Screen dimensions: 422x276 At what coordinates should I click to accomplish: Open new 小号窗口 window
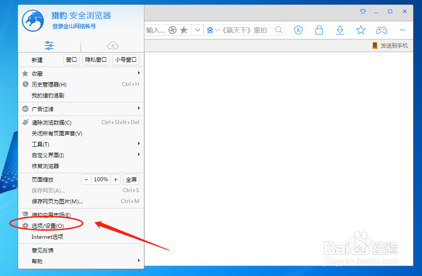126,59
